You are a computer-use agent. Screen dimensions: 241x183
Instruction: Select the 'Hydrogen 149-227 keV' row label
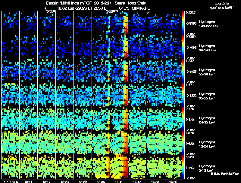[209, 24]
